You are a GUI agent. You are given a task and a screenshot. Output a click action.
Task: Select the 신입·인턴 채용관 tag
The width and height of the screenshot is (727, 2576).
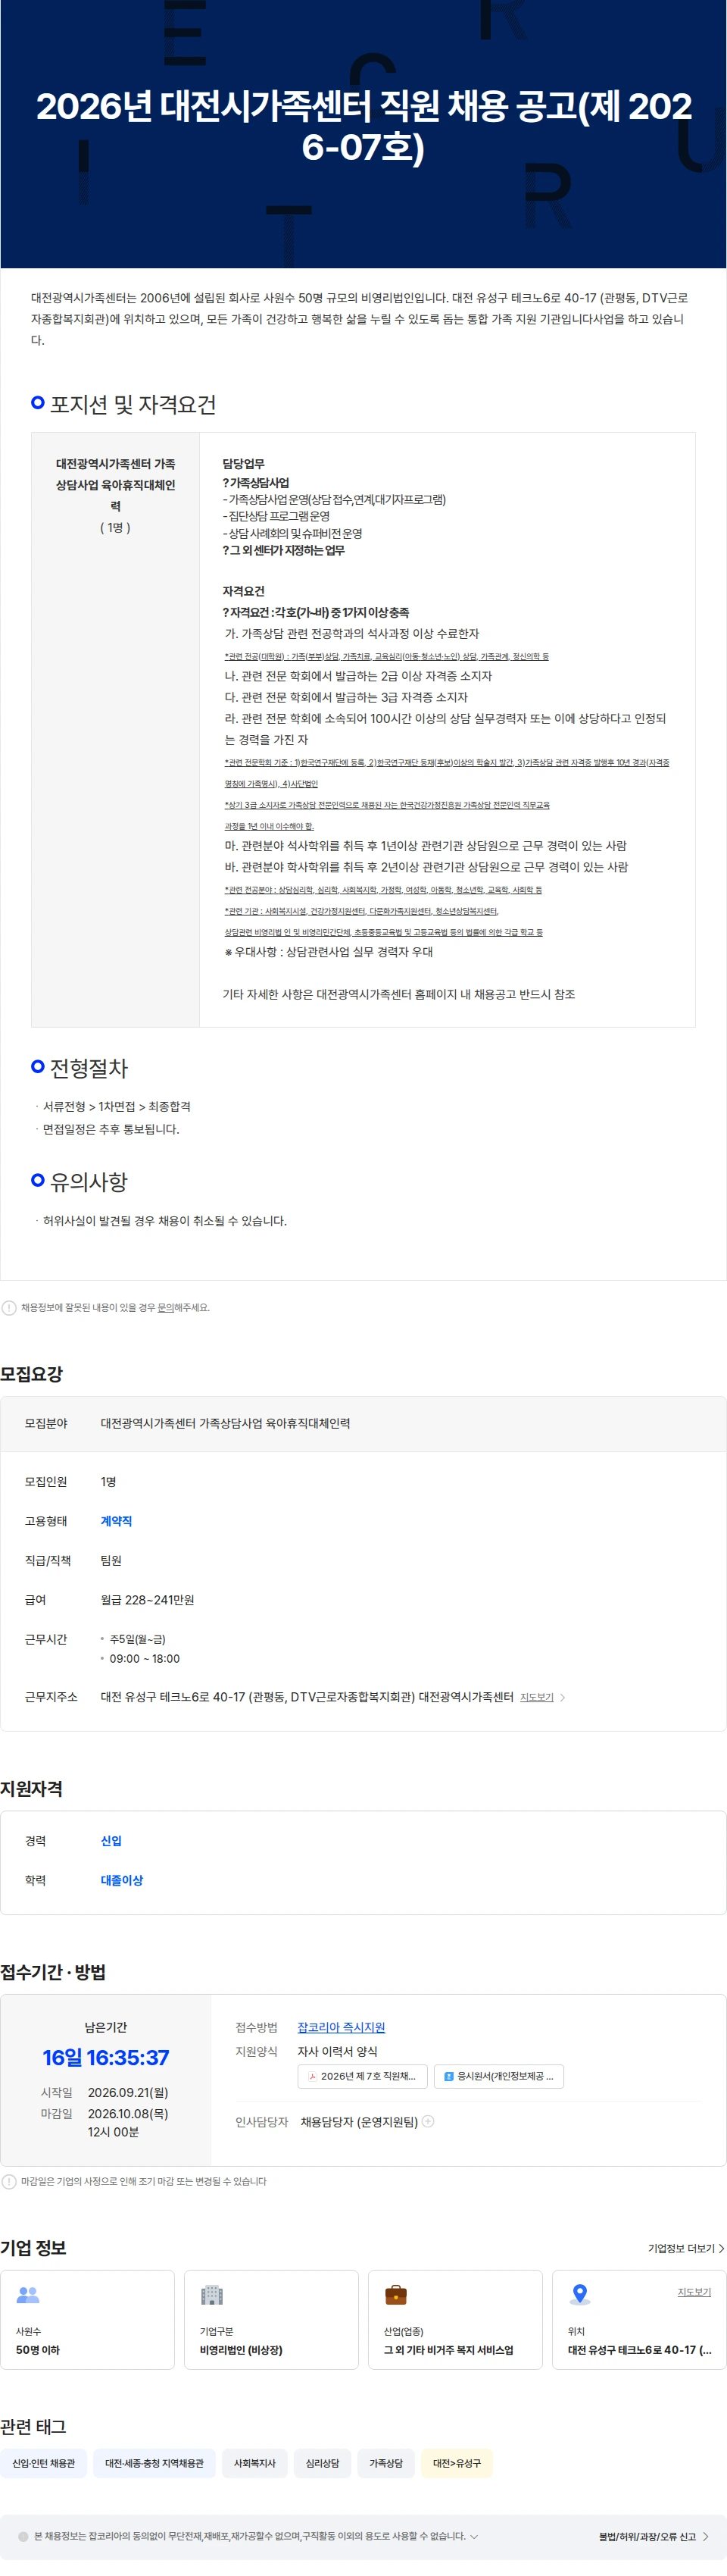[43, 2463]
